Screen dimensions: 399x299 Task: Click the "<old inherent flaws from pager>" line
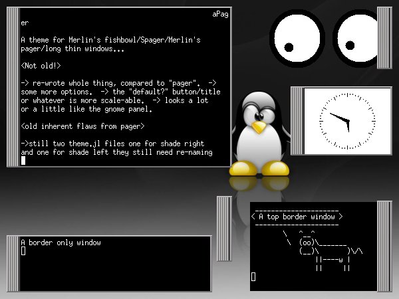point(82,126)
